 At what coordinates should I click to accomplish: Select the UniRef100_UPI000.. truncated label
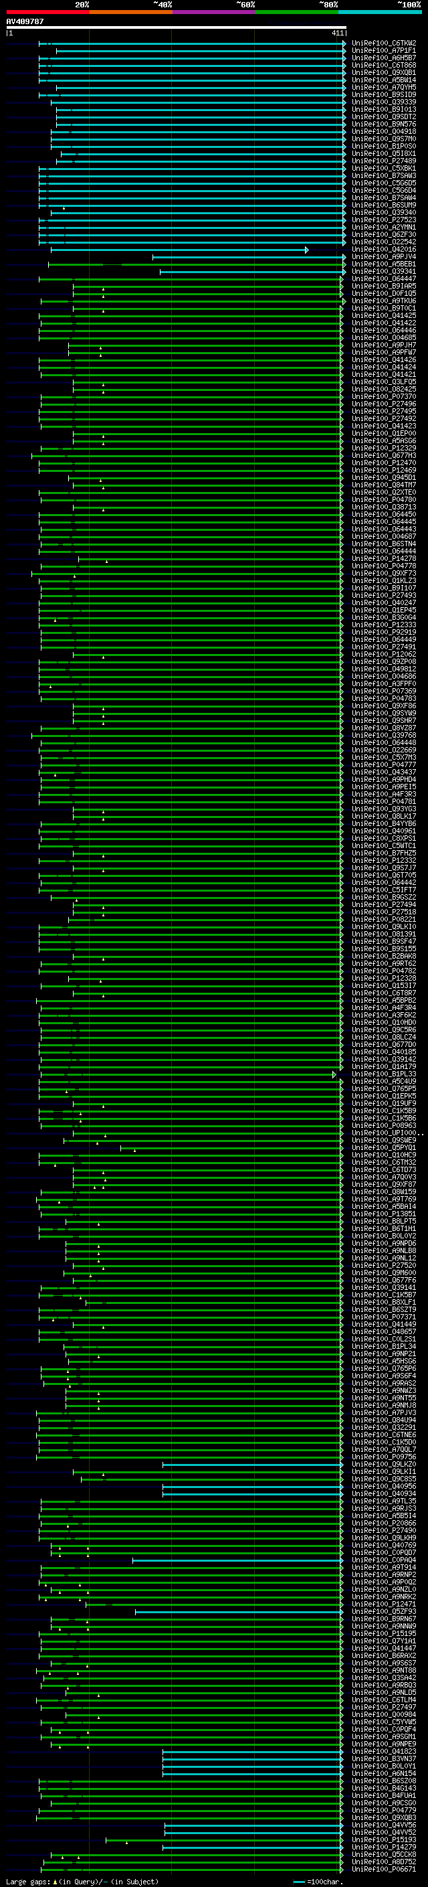(388, 1133)
